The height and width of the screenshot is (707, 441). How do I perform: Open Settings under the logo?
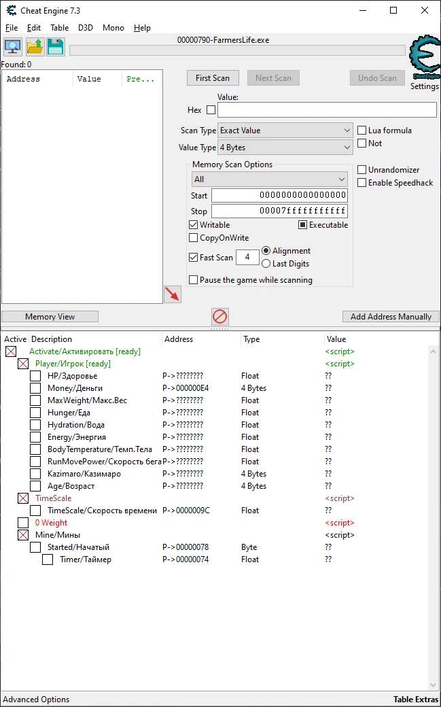click(424, 86)
